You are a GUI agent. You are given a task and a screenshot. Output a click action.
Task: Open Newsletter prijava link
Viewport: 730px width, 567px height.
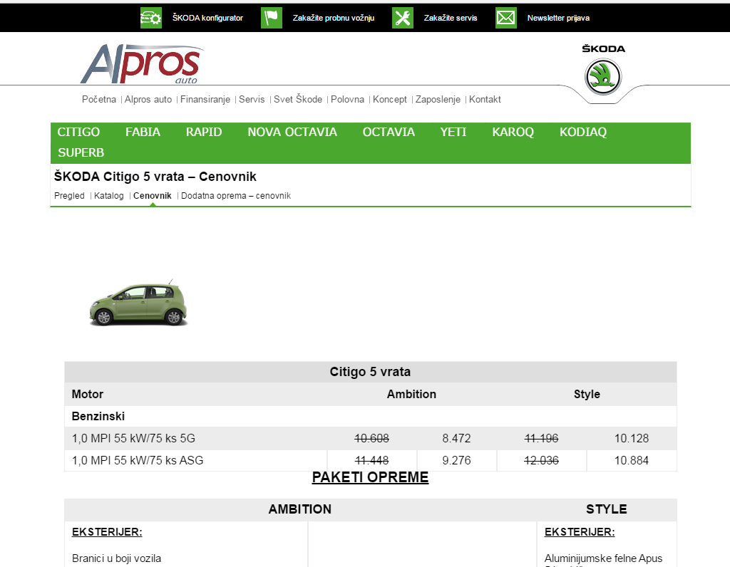558,18
